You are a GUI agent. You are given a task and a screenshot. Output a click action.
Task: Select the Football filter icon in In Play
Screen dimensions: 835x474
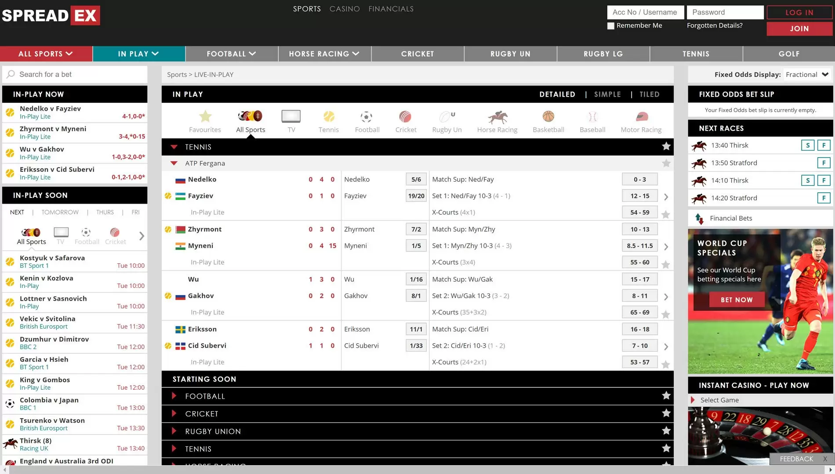pyautogui.click(x=367, y=116)
